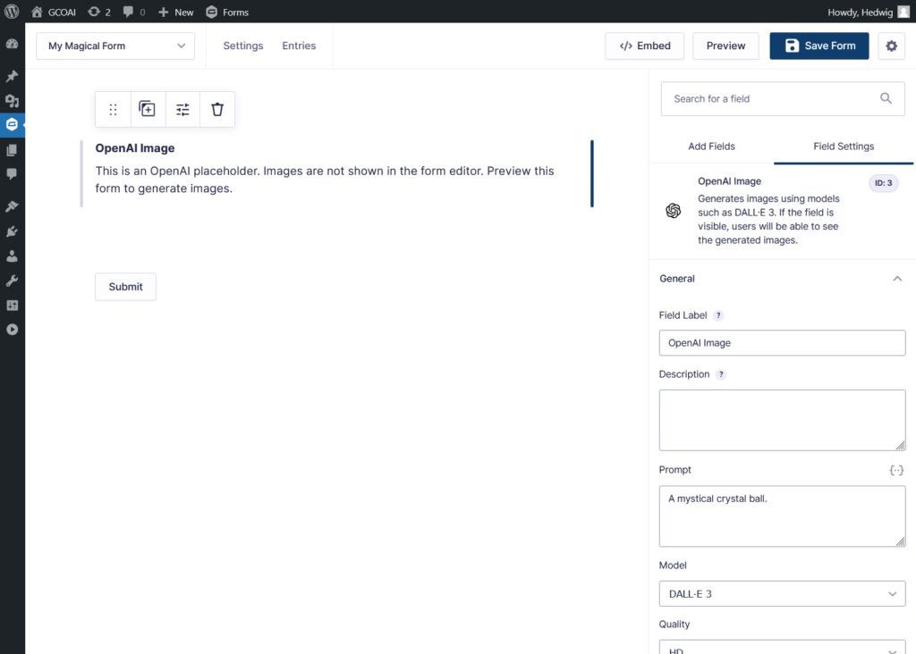
Task: Open WordPress Settings sliders icon
Action: point(12,306)
